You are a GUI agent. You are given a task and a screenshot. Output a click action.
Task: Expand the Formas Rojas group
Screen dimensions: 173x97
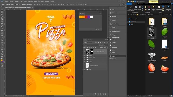[x=86, y=58]
